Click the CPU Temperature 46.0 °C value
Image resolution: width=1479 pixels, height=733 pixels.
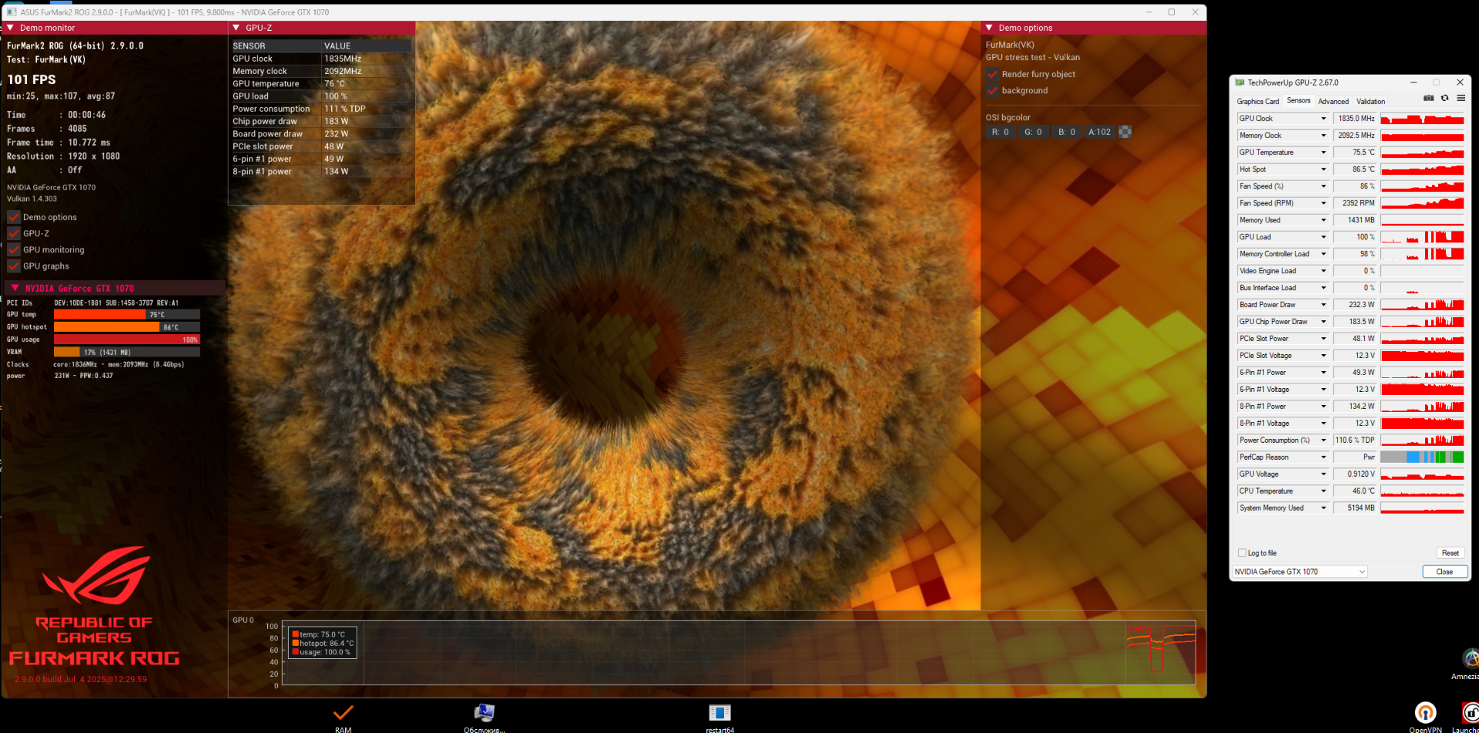pos(1355,491)
